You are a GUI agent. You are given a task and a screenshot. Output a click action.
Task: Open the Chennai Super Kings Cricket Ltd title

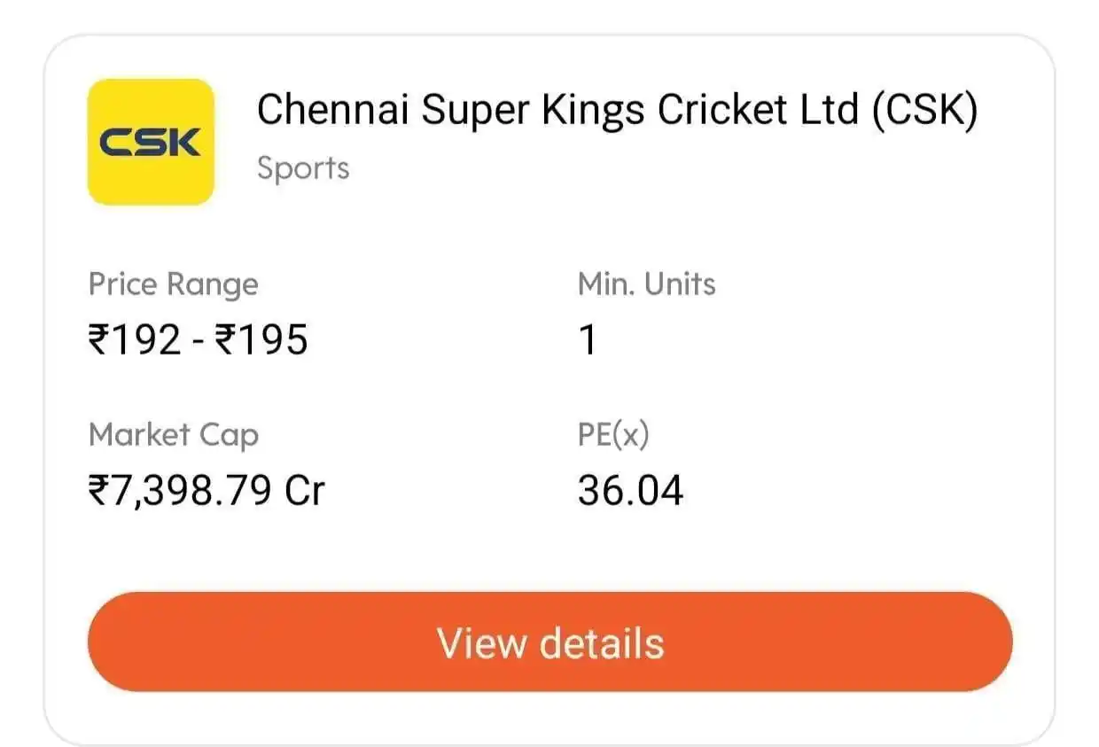pos(618,112)
